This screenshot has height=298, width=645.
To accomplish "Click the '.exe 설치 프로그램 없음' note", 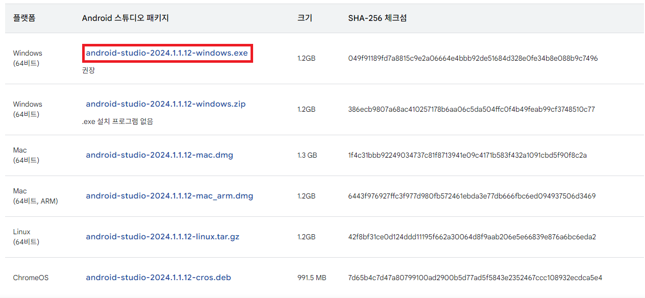I will click(117, 121).
